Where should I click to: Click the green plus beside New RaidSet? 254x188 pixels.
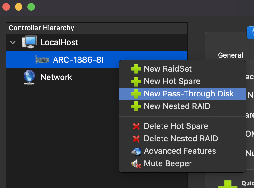136,69
